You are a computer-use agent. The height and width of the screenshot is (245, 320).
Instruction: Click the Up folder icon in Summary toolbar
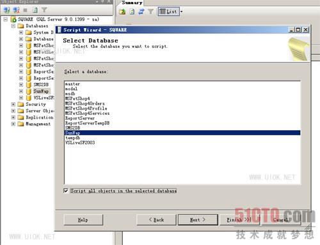click(122, 11)
